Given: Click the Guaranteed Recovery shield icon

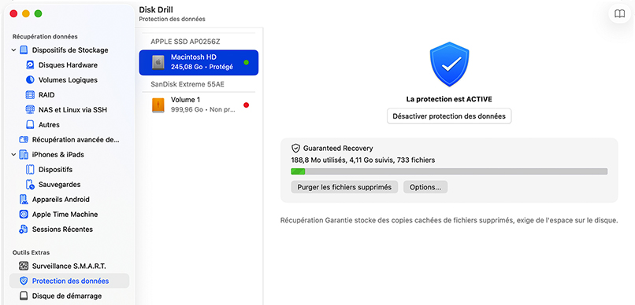Looking at the screenshot, I should tap(295, 149).
